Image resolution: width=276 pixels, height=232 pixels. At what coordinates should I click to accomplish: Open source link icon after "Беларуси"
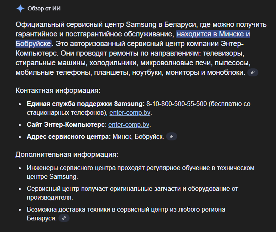click(x=64, y=218)
